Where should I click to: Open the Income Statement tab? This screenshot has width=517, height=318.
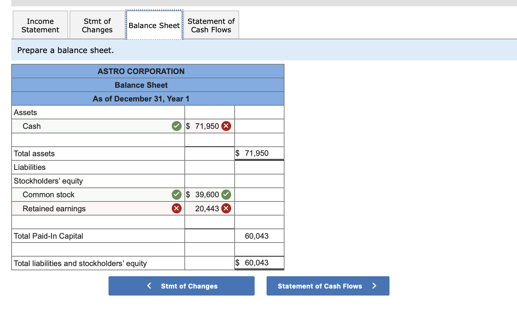40,25
